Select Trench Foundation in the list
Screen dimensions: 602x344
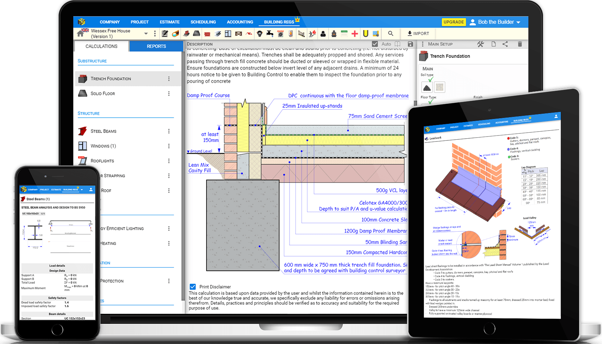(x=128, y=79)
